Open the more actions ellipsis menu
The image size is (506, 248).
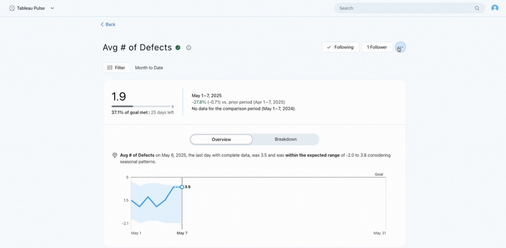tap(400, 47)
